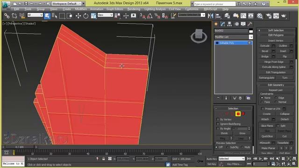
Task: Click the Align tool icon
Action: 218,16
